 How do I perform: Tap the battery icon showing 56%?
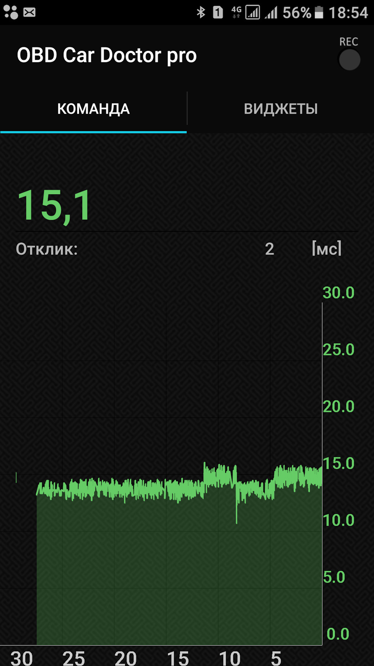(x=319, y=12)
